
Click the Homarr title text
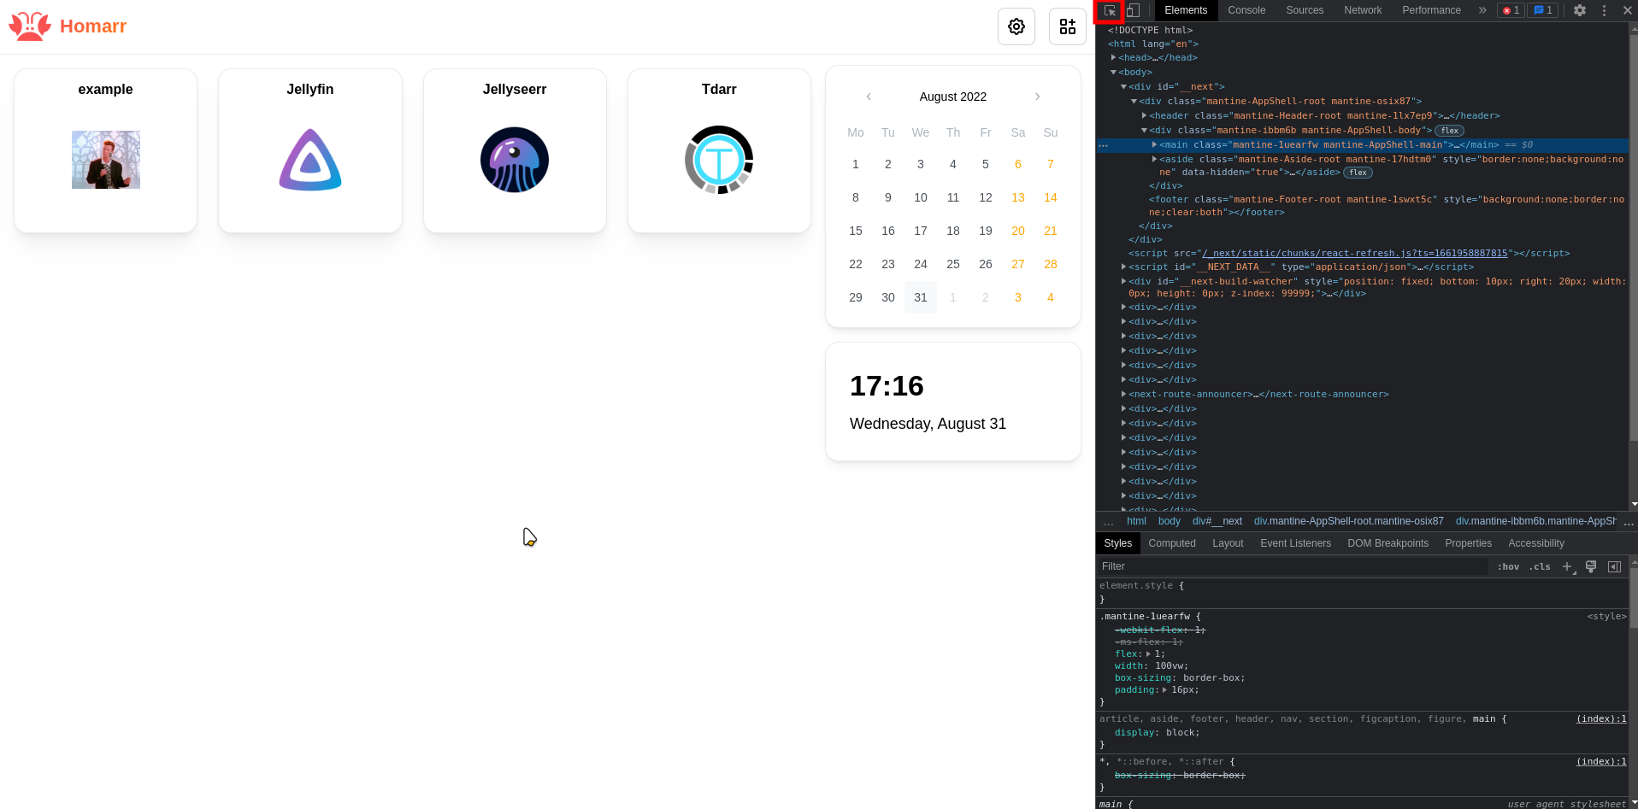coord(93,26)
